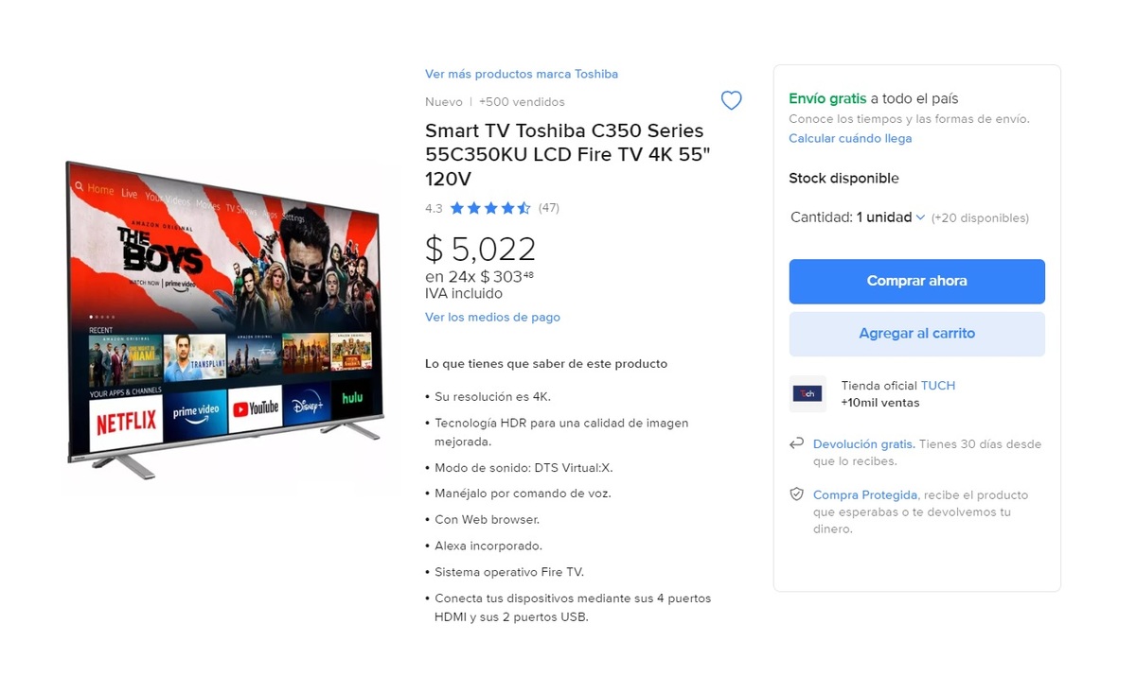Image resolution: width=1136 pixels, height=676 pixels.
Task: Click the free return arrow icon
Action: [796, 443]
